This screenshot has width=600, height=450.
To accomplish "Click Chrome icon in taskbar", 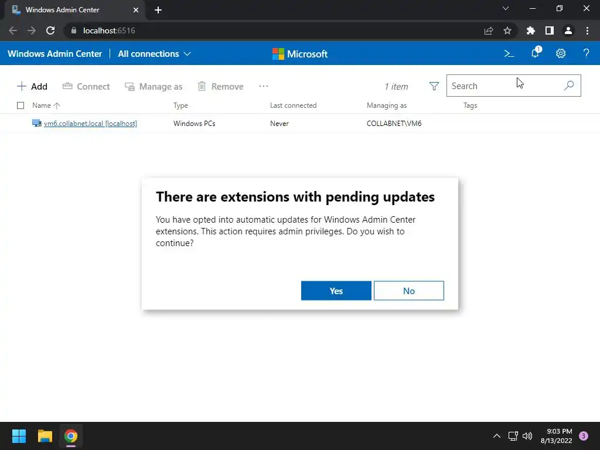I will (71, 436).
